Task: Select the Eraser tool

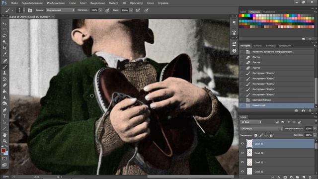Action: click(x=4, y=85)
